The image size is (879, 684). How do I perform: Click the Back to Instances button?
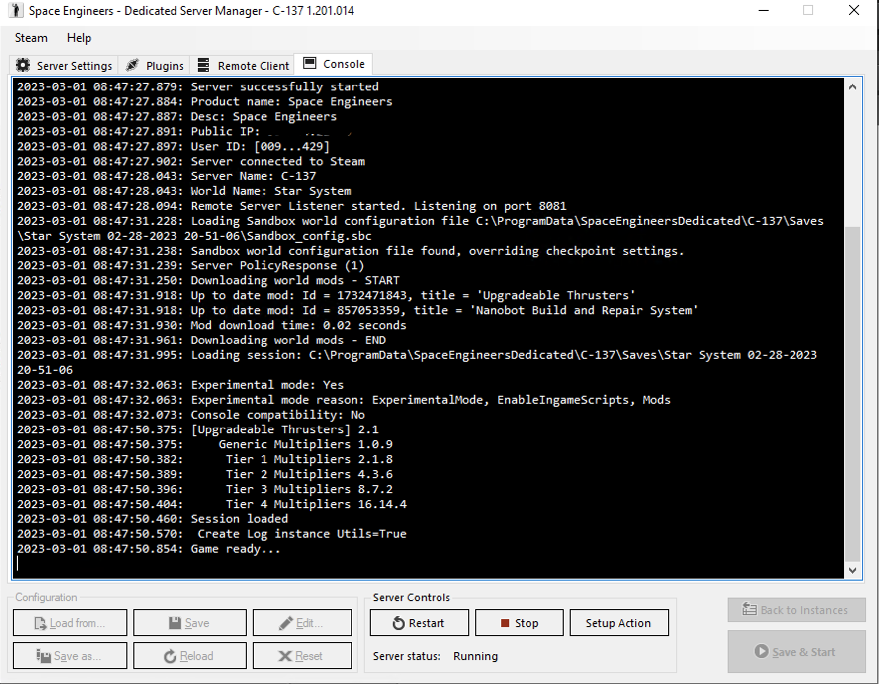coord(796,610)
